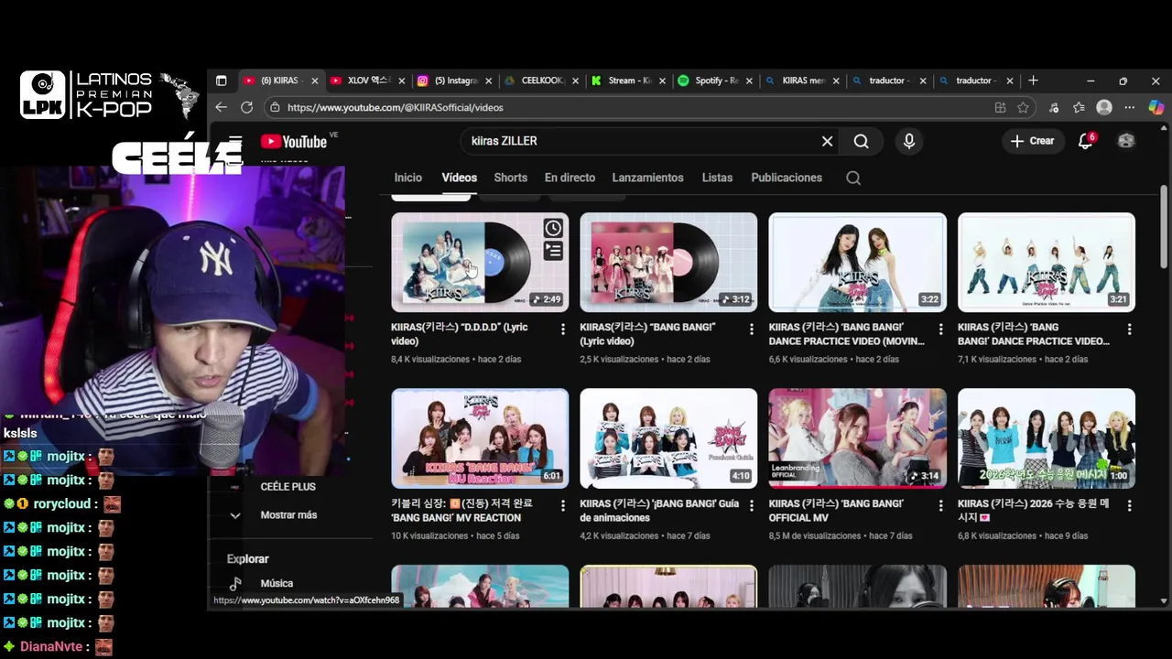Start voice search with the microphone icon
This screenshot has width=1172, height=659.
908,141
